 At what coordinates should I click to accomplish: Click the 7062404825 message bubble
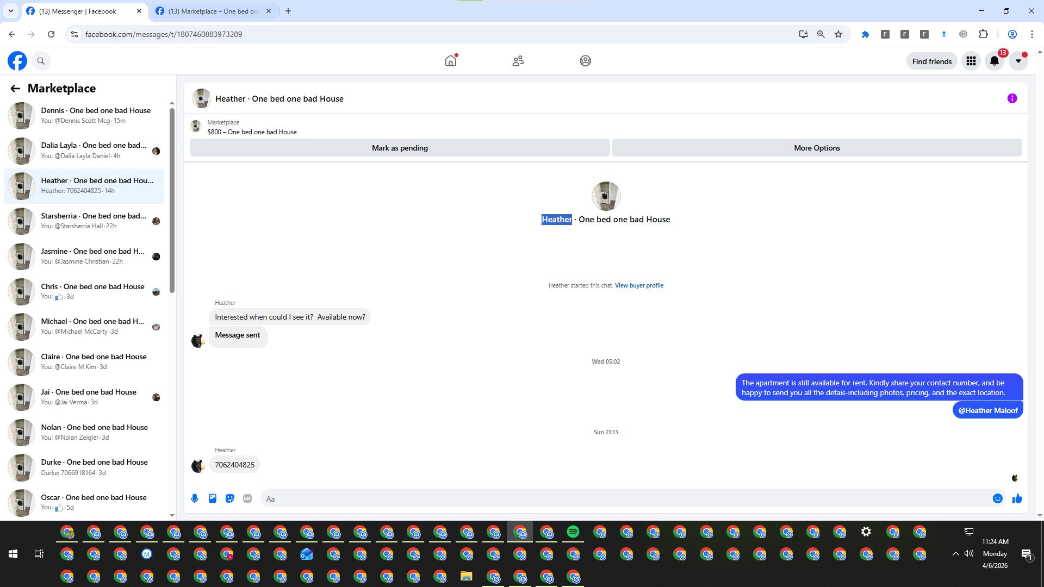tap(234, 465)
